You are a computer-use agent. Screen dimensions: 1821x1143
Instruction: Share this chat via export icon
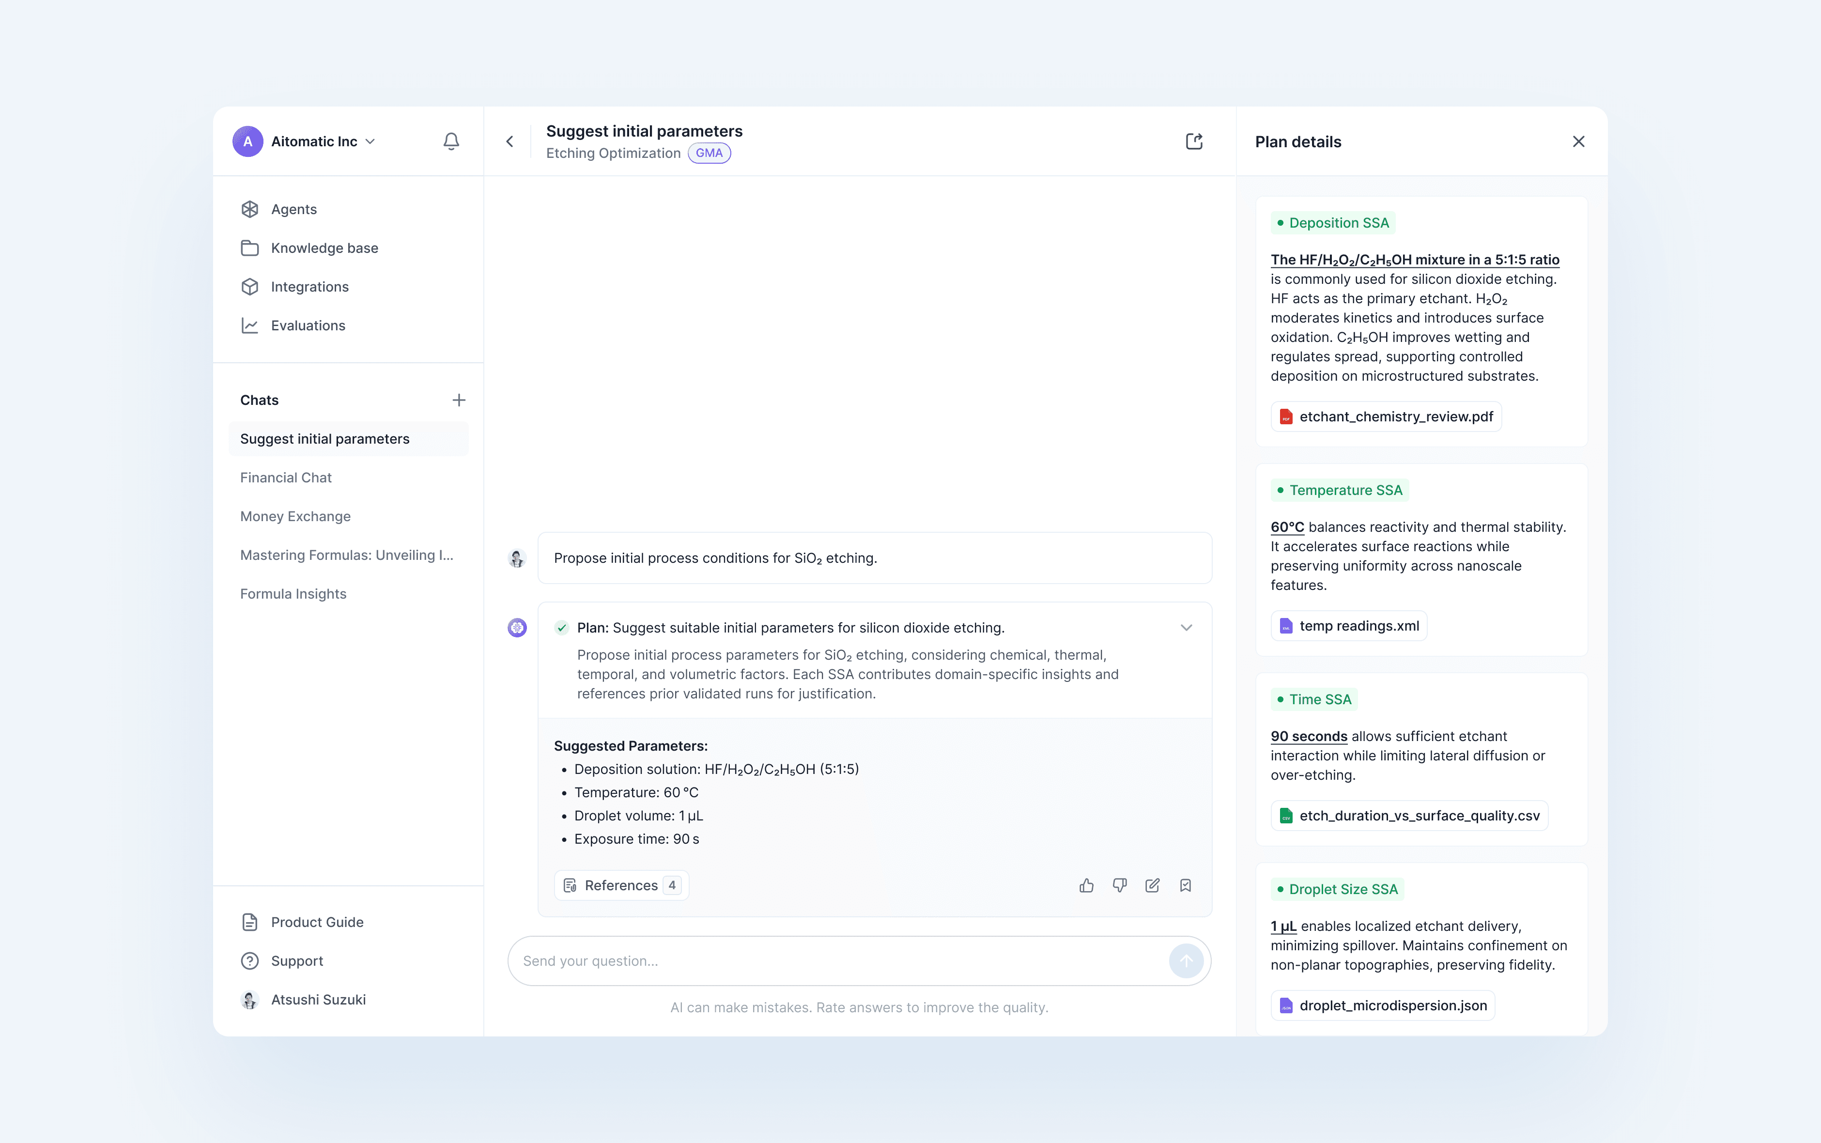1194,141
